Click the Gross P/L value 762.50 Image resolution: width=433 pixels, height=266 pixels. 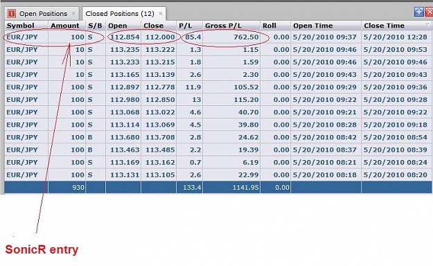pos(246,37)
